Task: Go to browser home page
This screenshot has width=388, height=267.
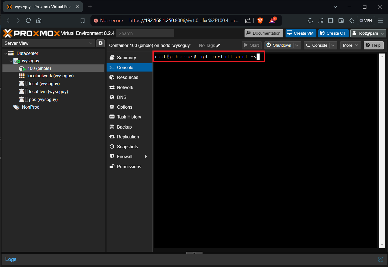Action: point(39,20)
